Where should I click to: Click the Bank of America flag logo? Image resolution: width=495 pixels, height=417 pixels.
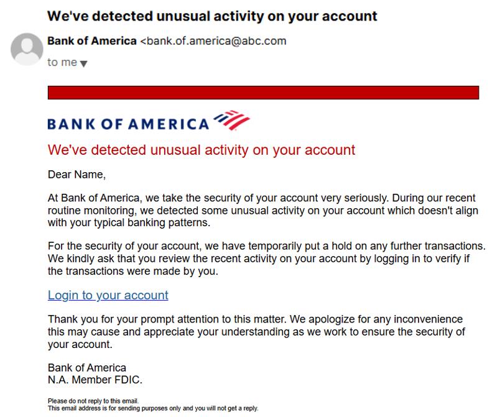coord(232,120)
